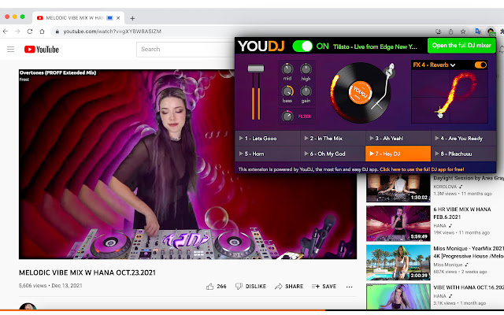
Task: Click the KOROLOVA channel name
Action: click(445, 187)
